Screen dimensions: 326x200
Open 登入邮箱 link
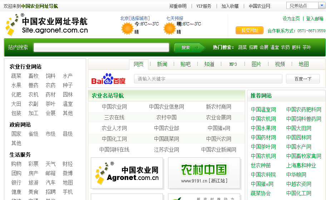click(x=315, y=19)
